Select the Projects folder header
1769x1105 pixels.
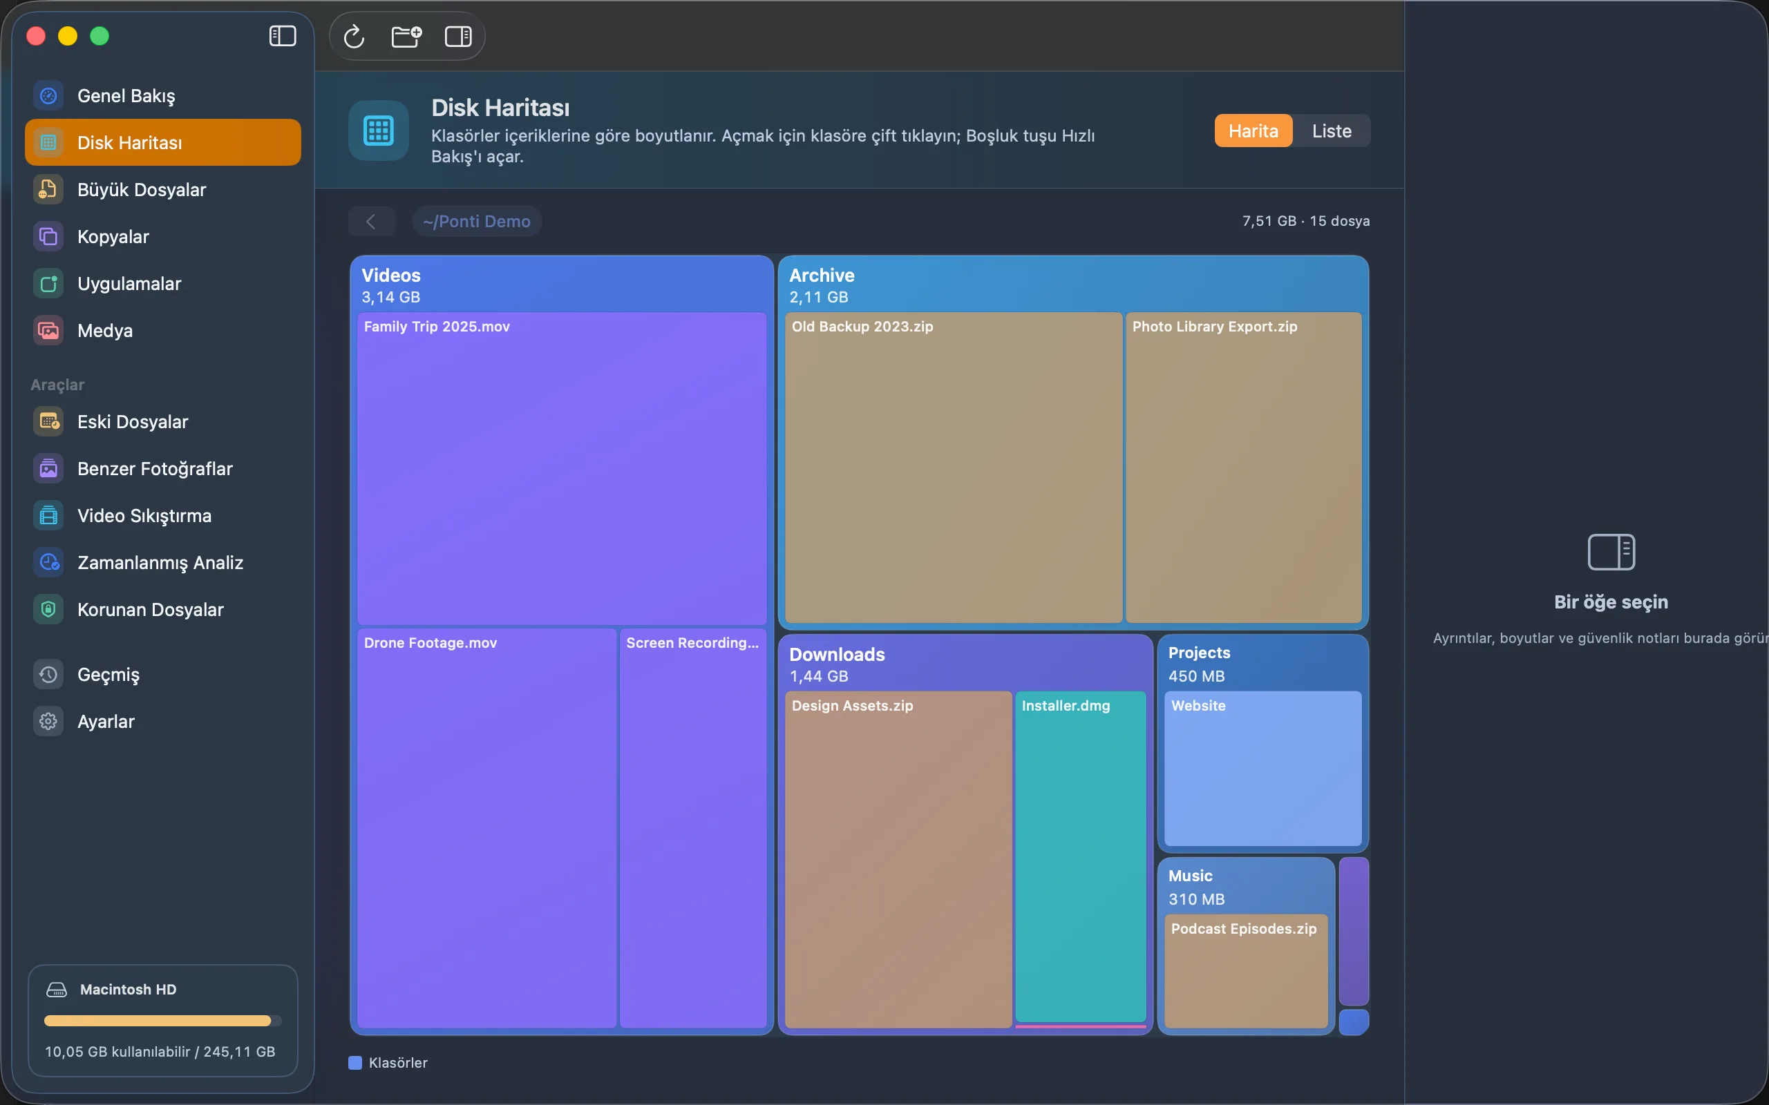1262,664
